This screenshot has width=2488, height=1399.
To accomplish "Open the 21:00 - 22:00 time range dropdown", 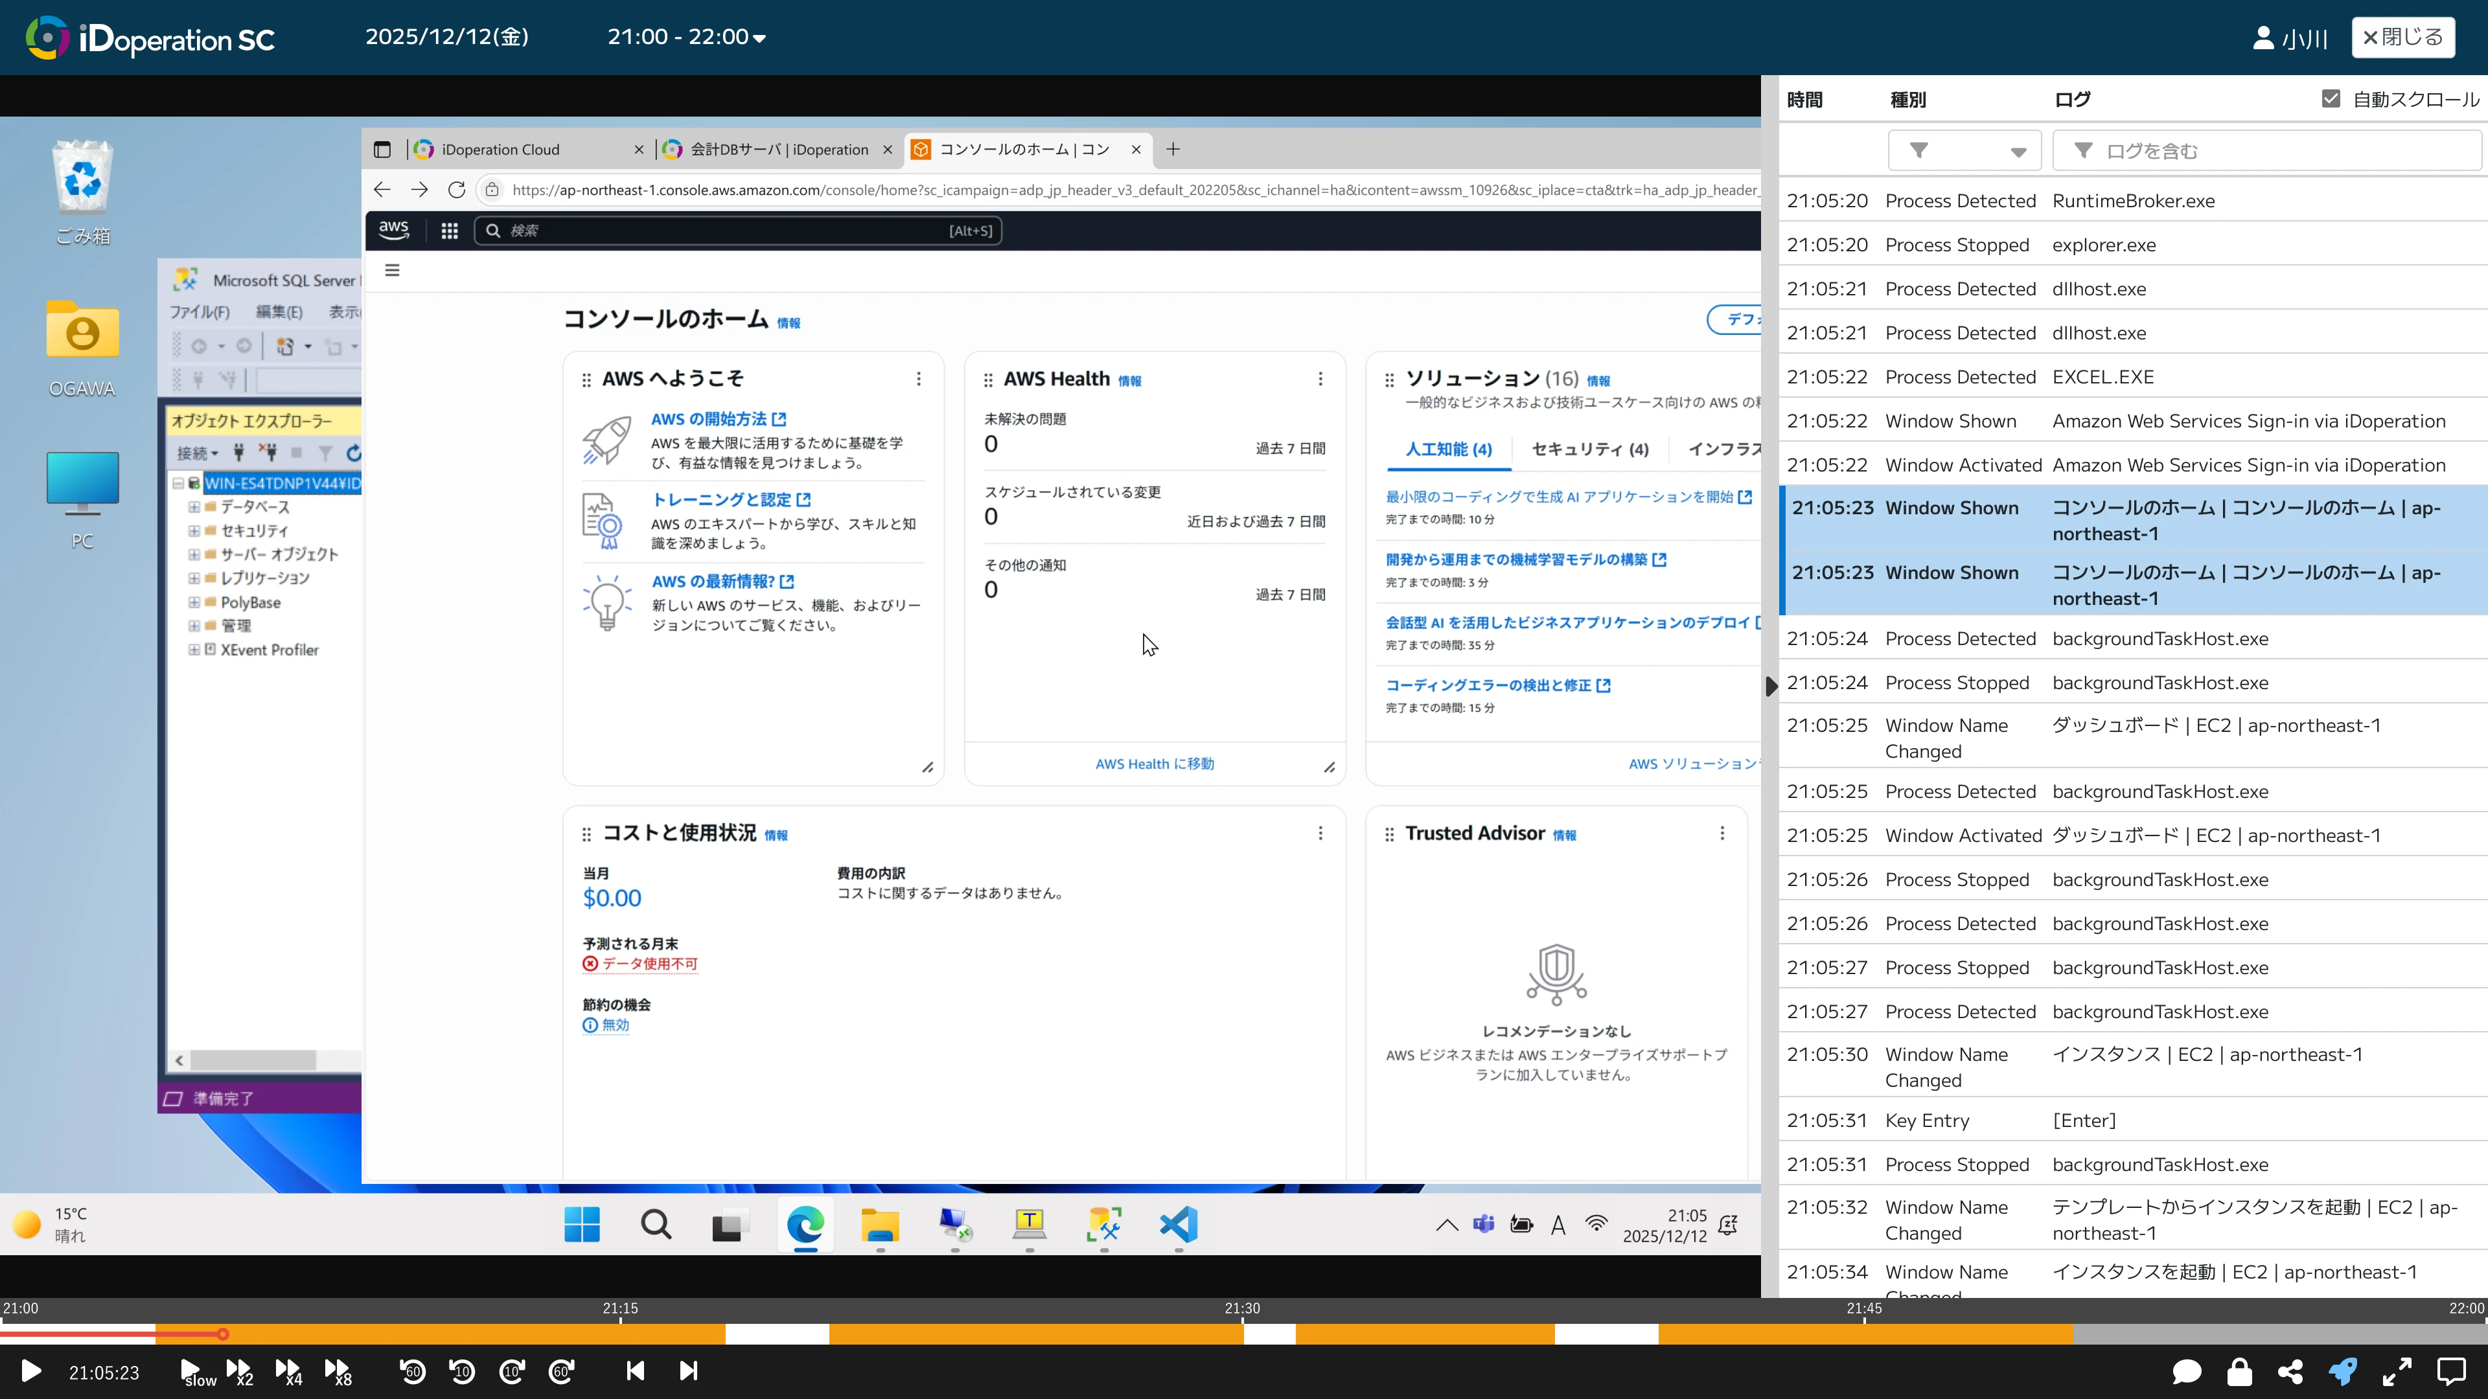I will 685,37.
